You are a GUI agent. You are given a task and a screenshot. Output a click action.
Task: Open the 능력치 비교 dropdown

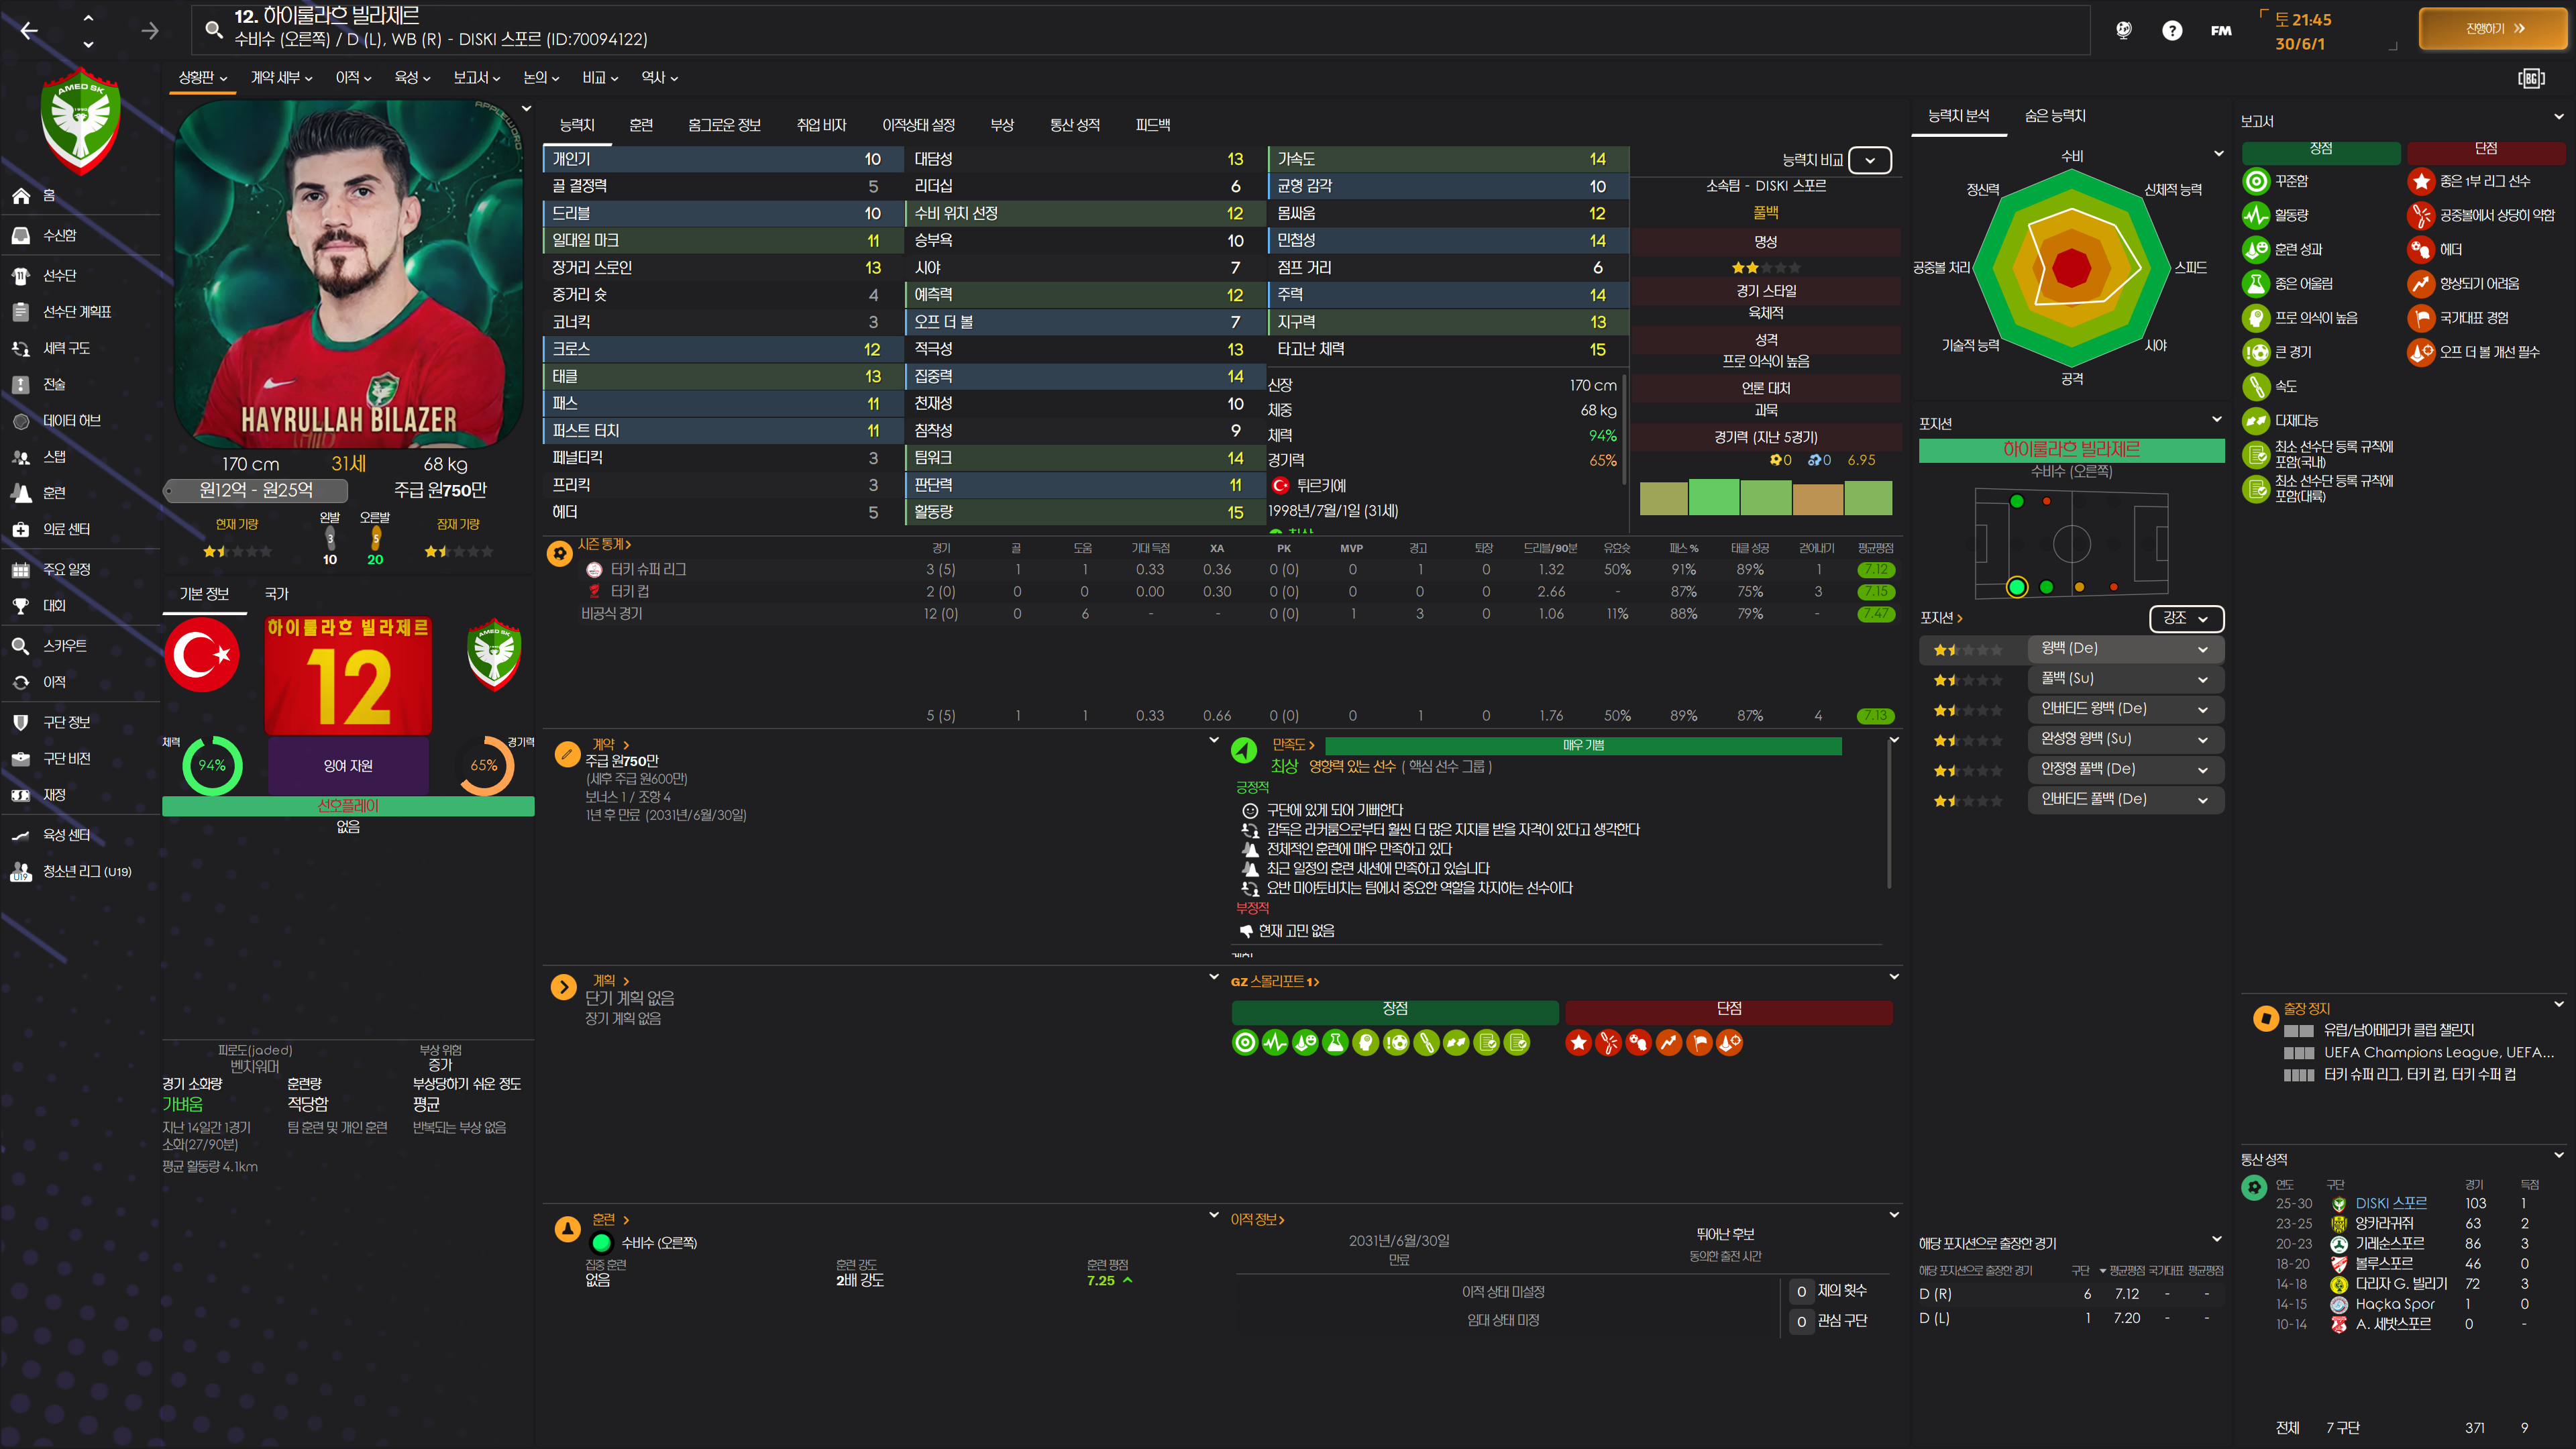(x=1869, y=160)
